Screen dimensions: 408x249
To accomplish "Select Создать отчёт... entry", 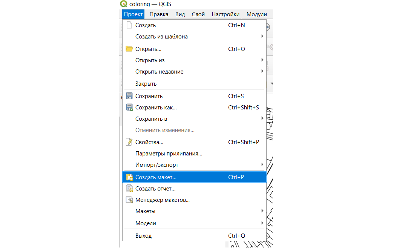I will coord(194,189).
